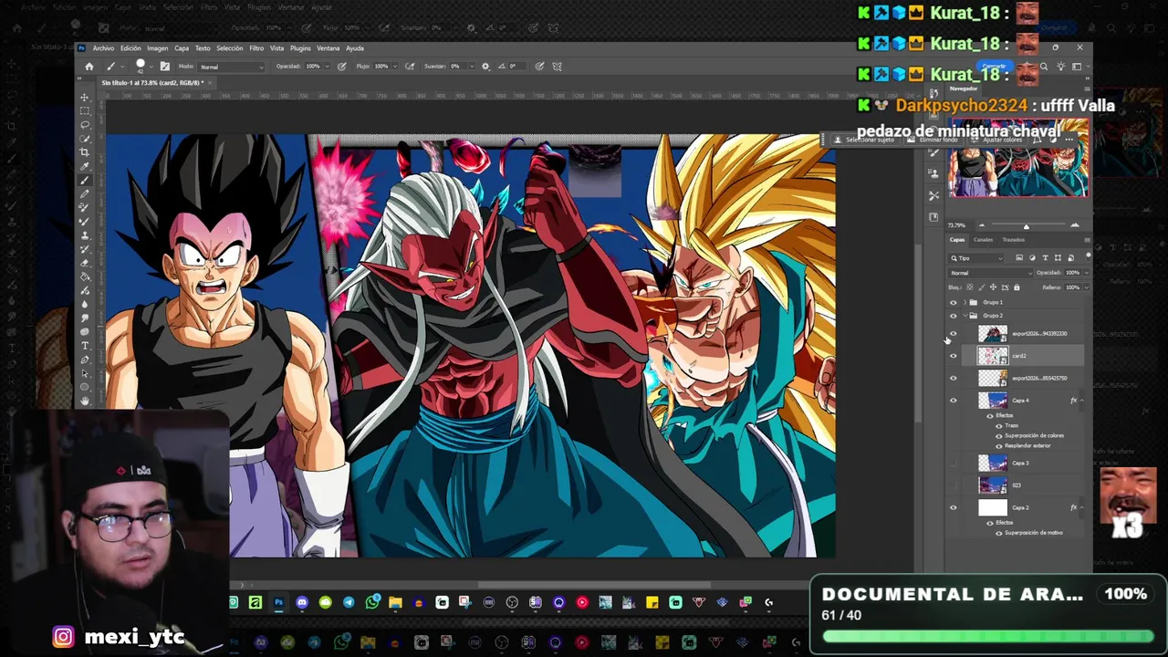
Task: Click the angle input field showing 0°
Action: [516, 67]
